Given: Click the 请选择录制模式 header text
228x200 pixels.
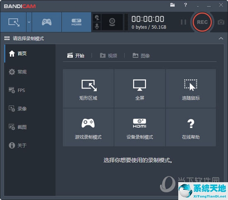Looking at the screenshot, I should click(28, 39).
